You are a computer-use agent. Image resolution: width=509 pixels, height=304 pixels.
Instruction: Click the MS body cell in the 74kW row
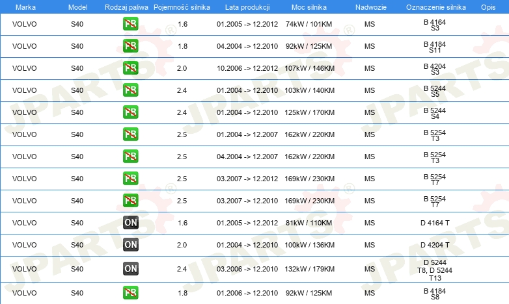tap(370, 24)
